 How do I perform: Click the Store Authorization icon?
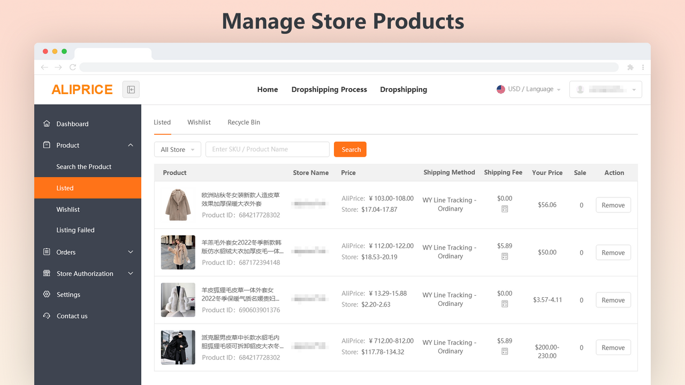(47, 273)
